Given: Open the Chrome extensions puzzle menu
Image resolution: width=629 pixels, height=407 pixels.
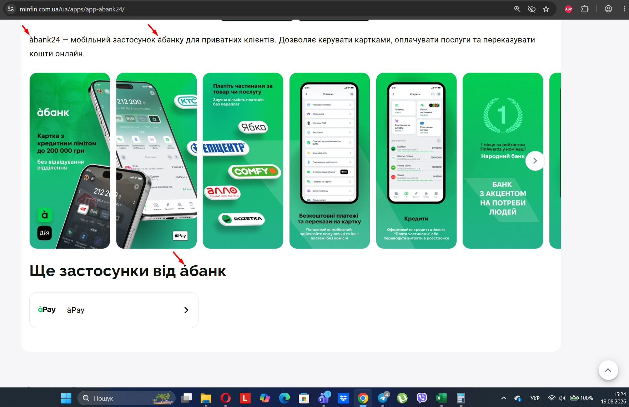Looking at the screenshot, I should click(585, 9).
